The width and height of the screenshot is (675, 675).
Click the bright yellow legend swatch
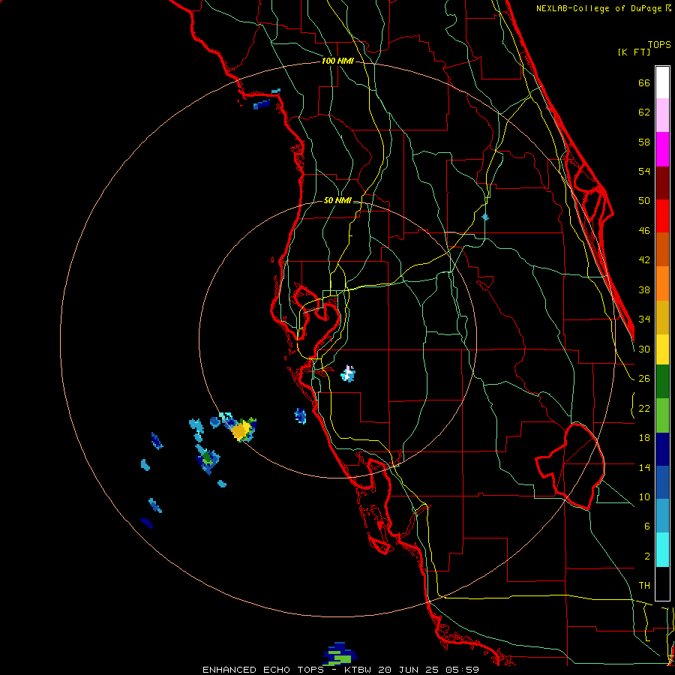[x=662, y=349]
